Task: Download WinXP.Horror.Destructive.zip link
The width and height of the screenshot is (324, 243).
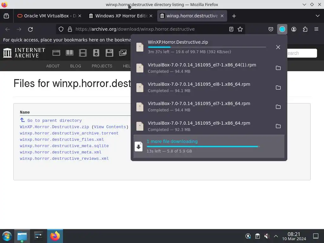Action: pos(54,127)
